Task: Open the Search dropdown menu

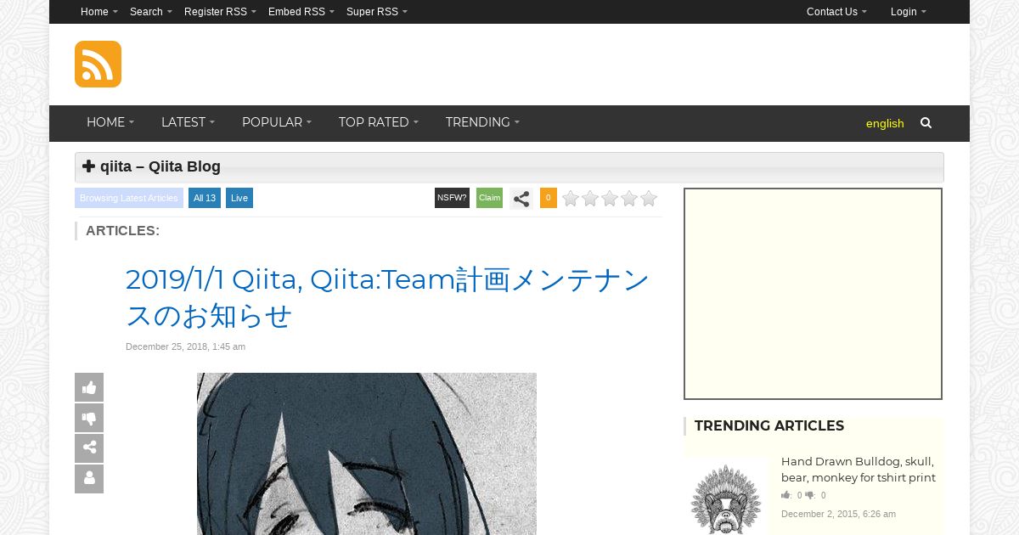Action: point(151,12)
